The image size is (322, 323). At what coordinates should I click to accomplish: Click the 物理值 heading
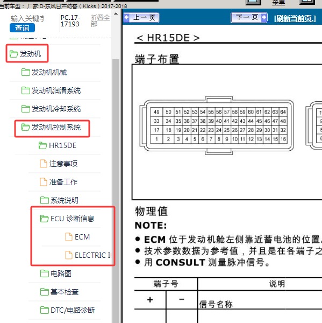[x=152, y=212]
